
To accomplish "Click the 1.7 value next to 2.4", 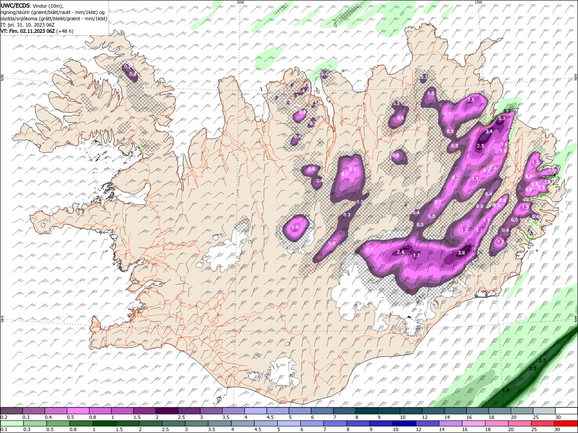I will pyautogui.click(x=416, y=256).
